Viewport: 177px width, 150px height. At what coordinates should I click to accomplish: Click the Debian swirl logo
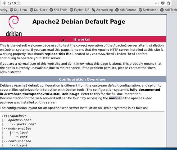pyautogui.click(x=14, y=22)
